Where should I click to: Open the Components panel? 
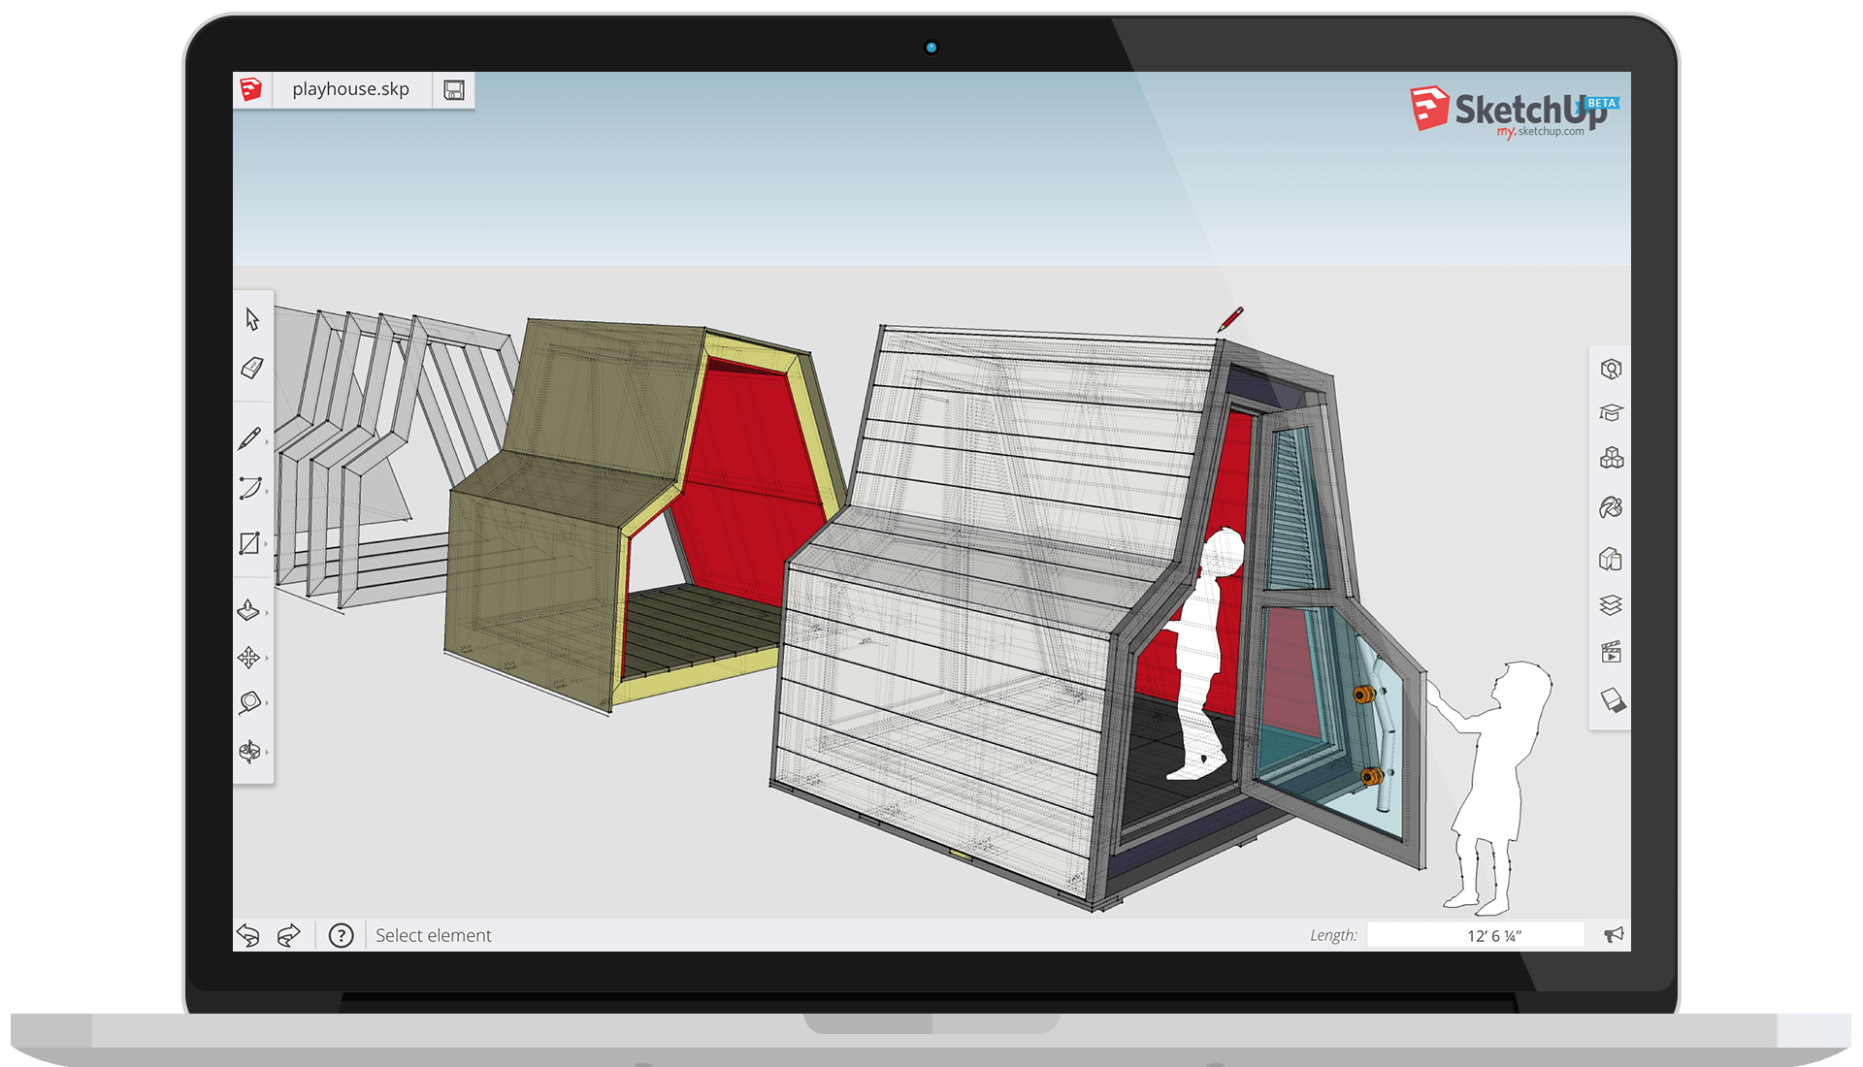pos(1611,458)
